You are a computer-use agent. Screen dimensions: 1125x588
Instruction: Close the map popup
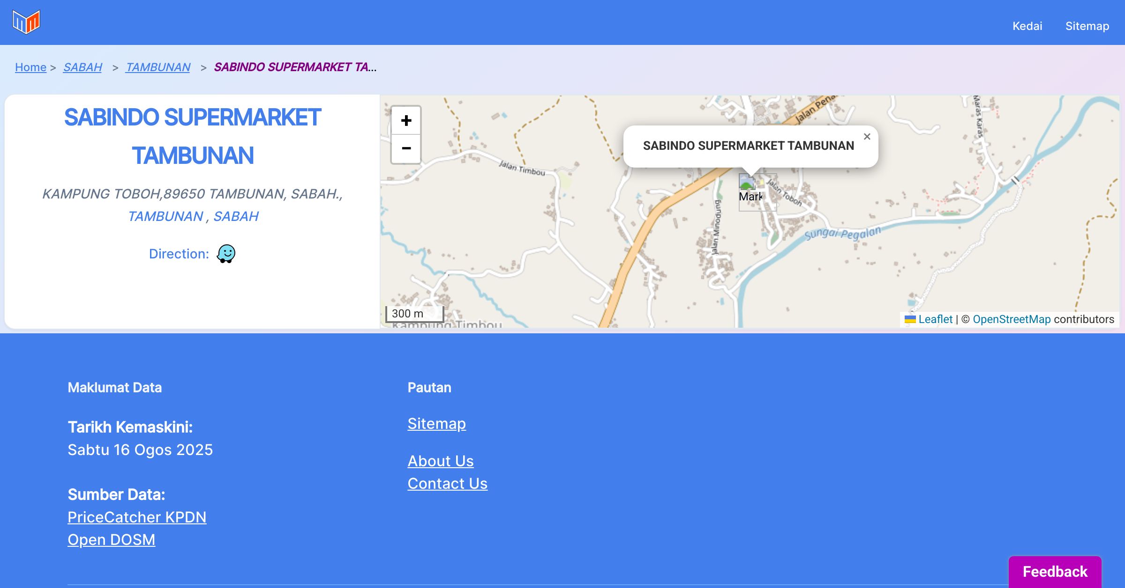(x=867, y=137)
